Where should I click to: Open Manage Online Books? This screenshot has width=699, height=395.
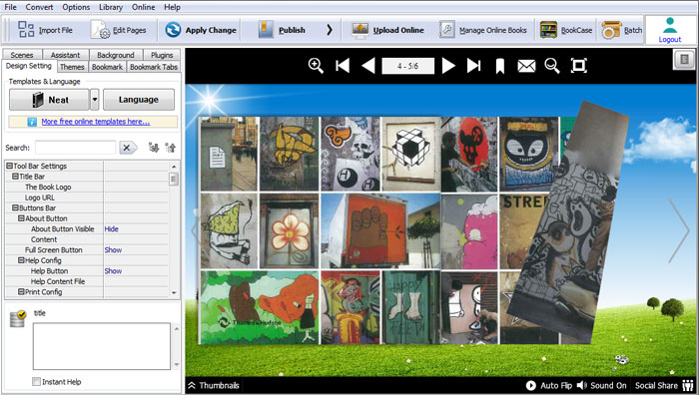coord(482,30)
